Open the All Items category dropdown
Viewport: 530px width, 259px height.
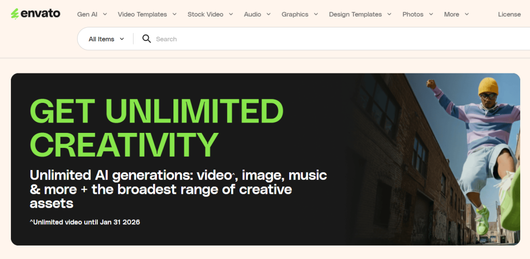[106, 39]
